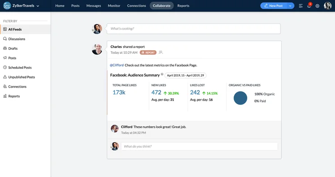The image size is (335, 177).
Task: Click the Posts megaphone icon in sidebar
Action: point(5,58)
